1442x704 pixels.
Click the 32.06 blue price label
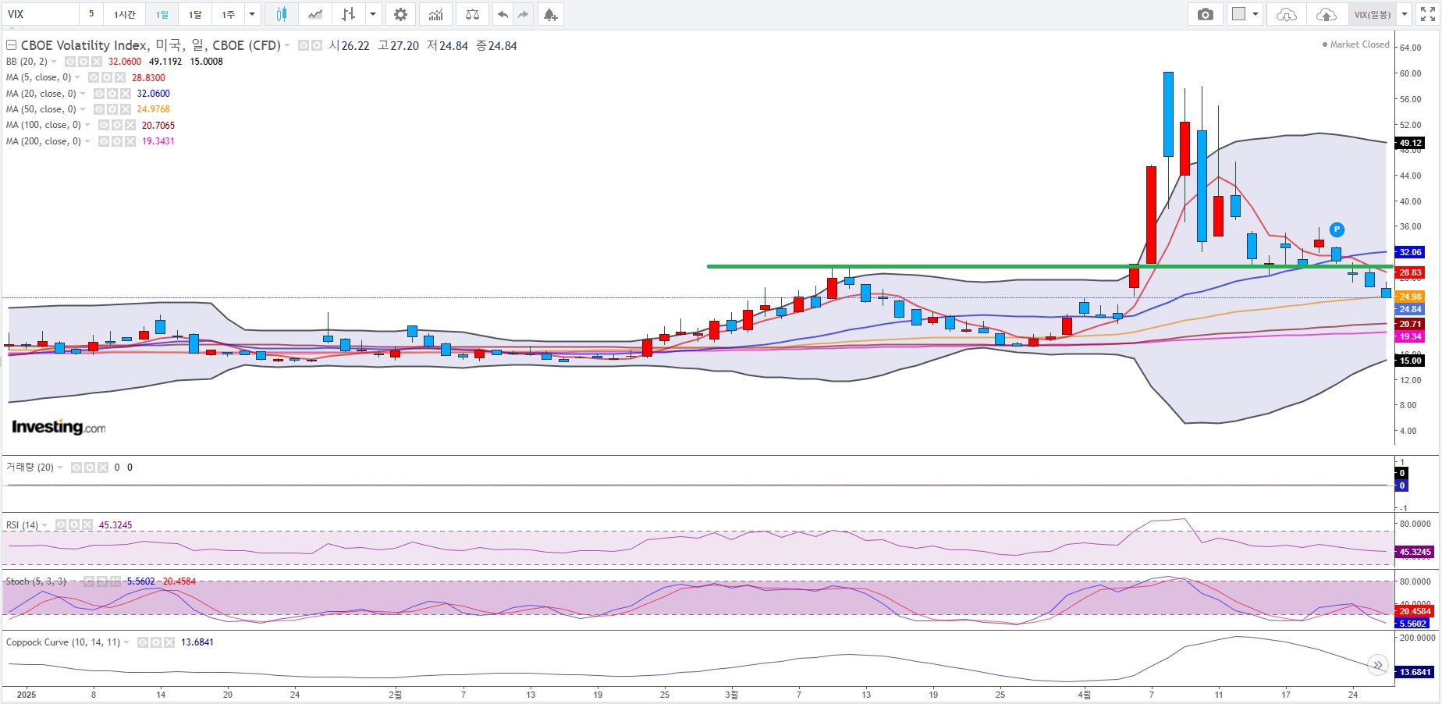pos(1411,252)
